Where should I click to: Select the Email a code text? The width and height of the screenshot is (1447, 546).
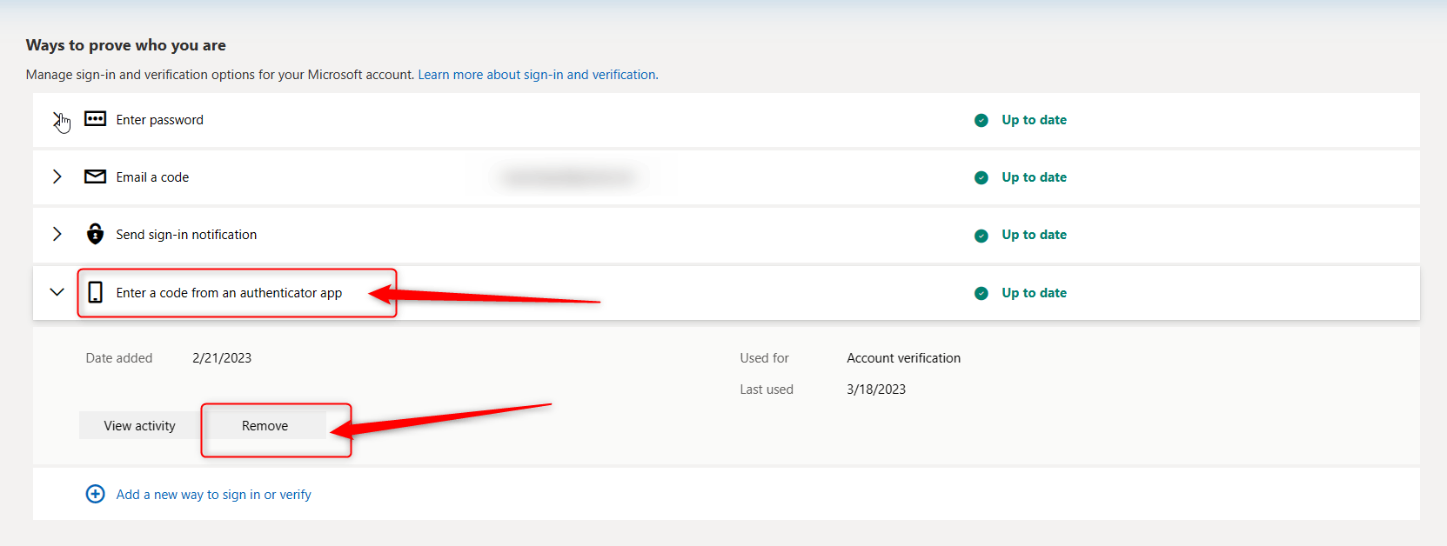point(152,177)
